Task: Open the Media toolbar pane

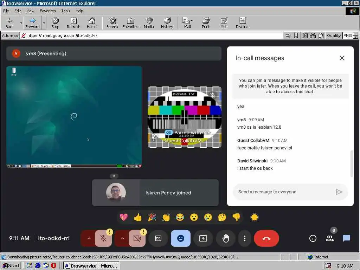Action: 149,23
